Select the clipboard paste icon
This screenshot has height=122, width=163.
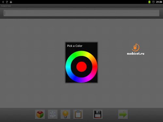(x=78, y=114)
